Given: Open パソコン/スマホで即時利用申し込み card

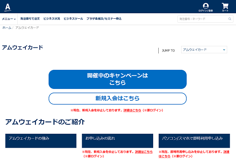Looking at the screenshot, I should 194,141.
